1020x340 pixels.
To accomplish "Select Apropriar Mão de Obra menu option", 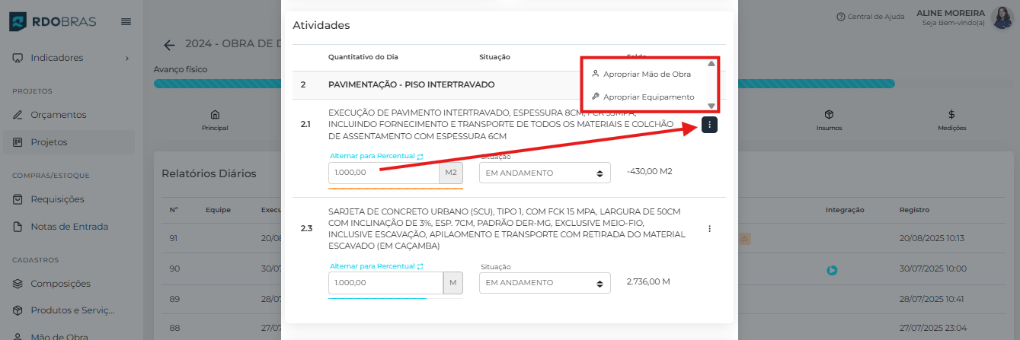I will pos(647,75).
